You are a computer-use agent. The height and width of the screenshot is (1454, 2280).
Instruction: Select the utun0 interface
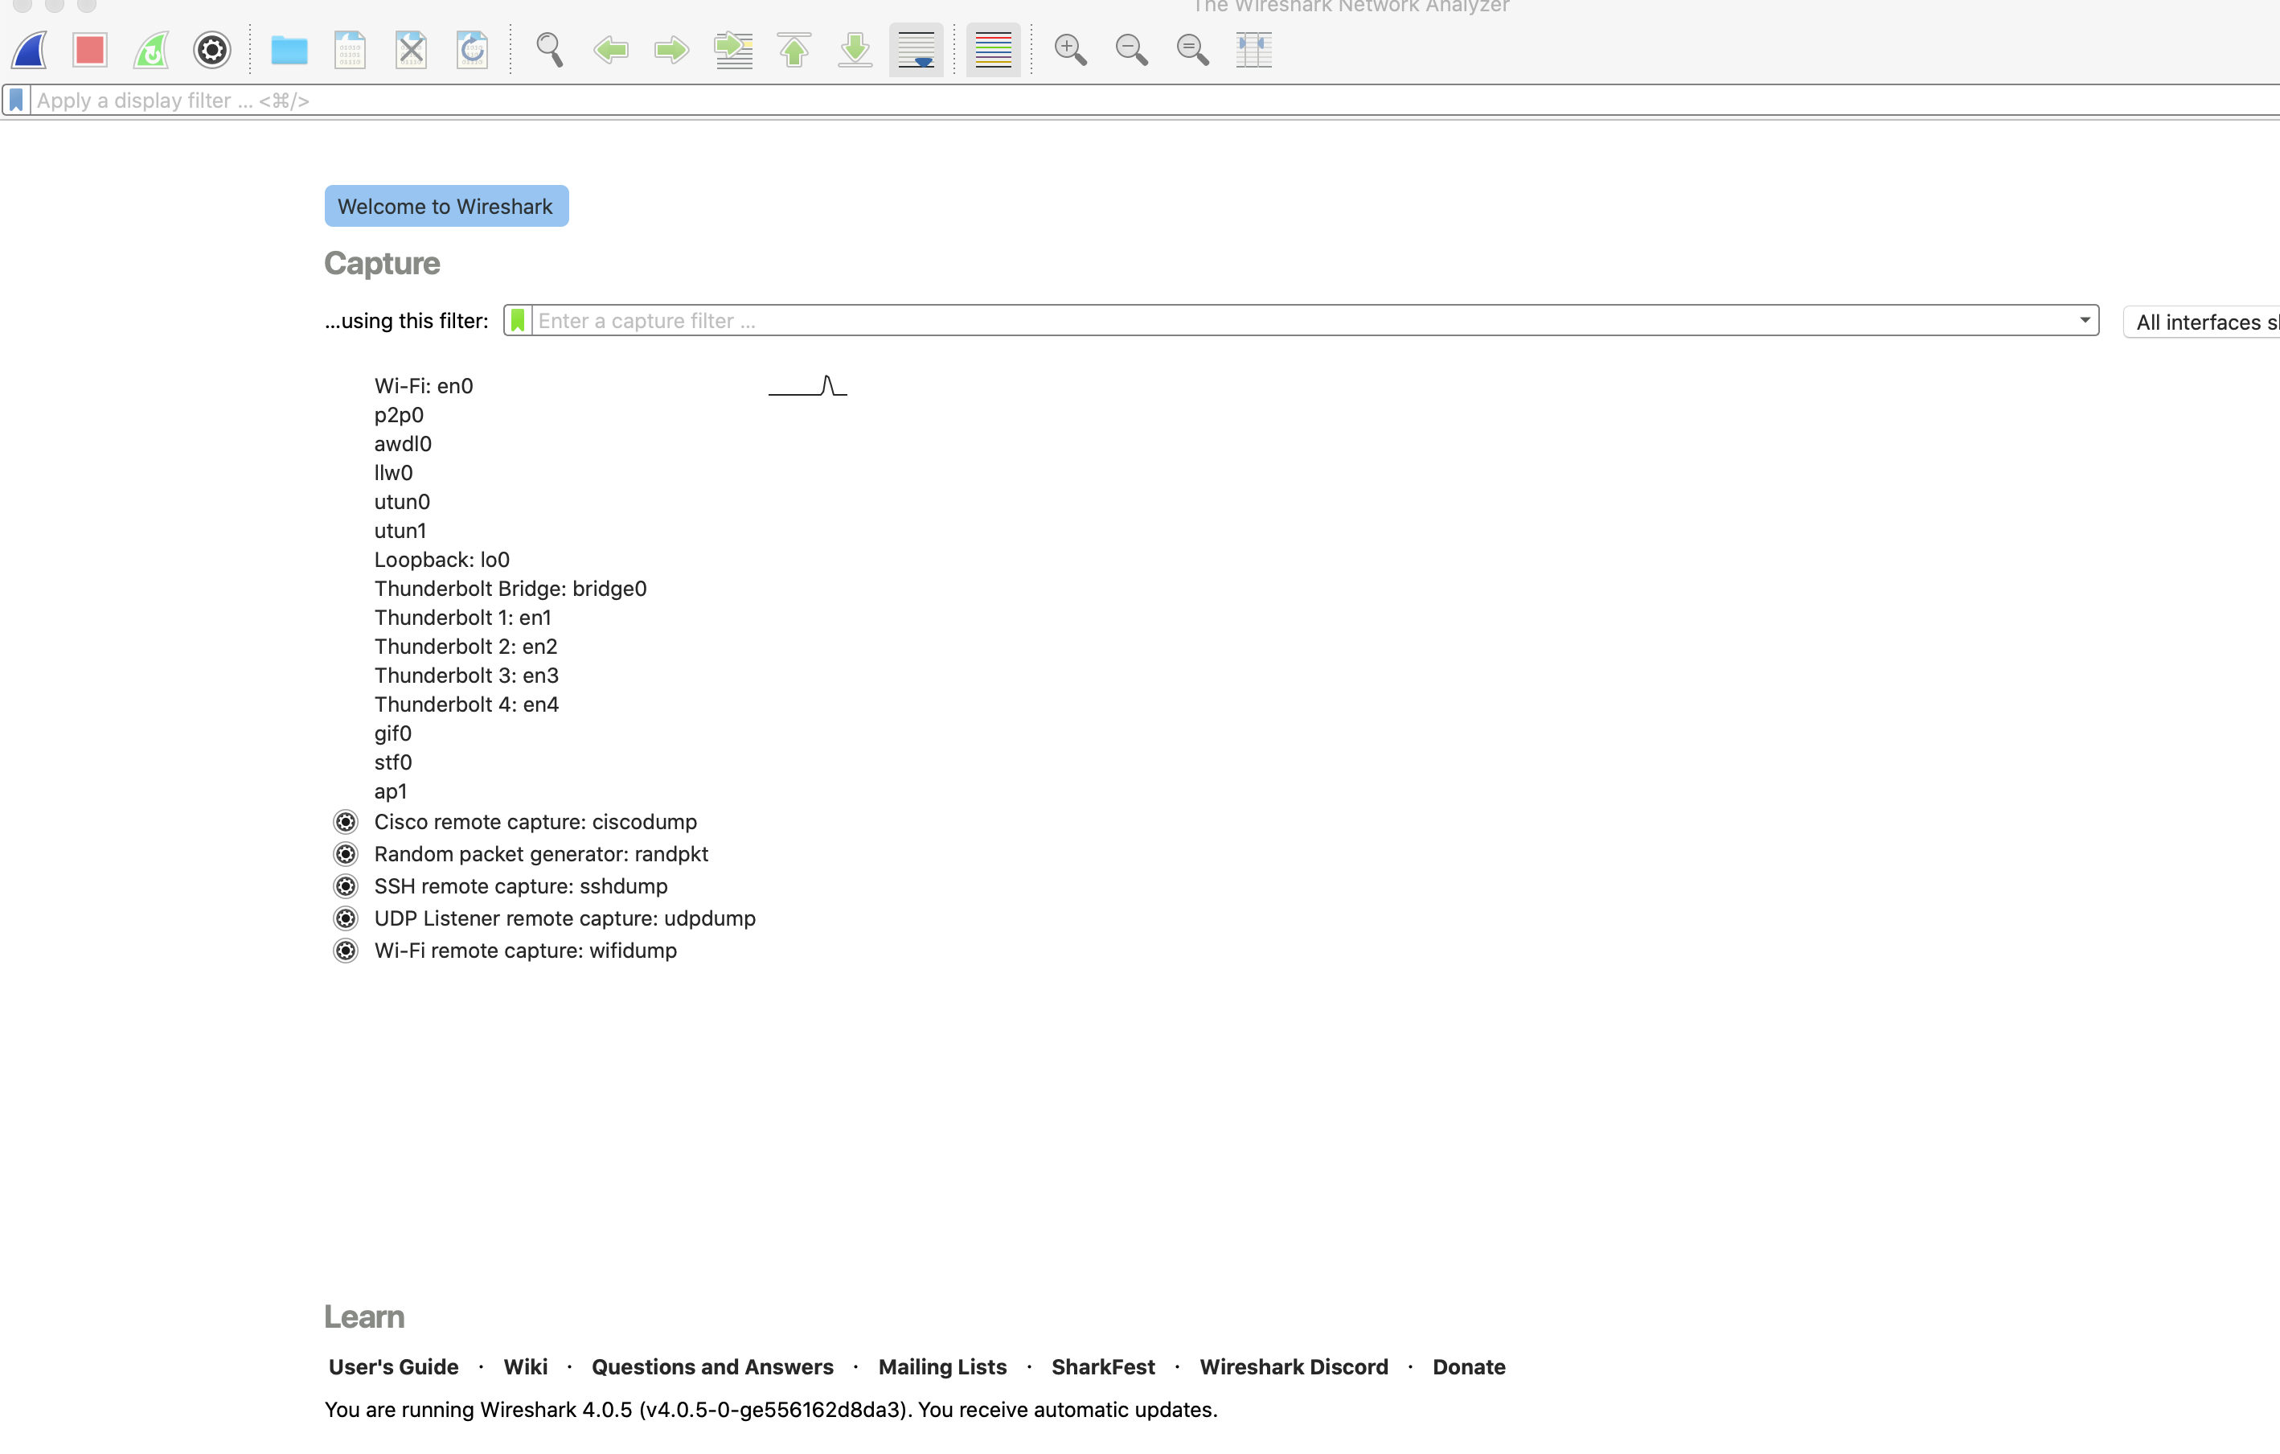401,502
